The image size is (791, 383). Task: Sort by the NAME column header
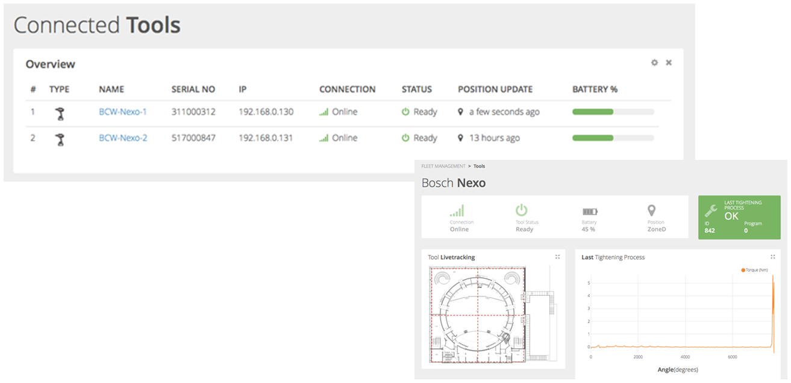111,89
